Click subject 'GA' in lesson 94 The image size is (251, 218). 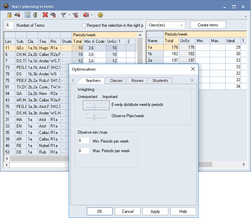pos(21,94)
